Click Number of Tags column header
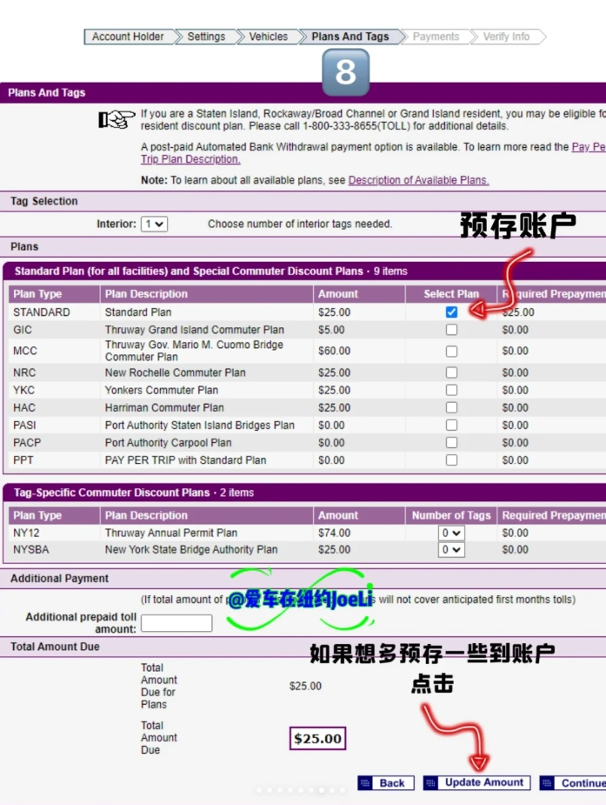The height and width of the screenshot is (805, 606). [x=451, y=515]
